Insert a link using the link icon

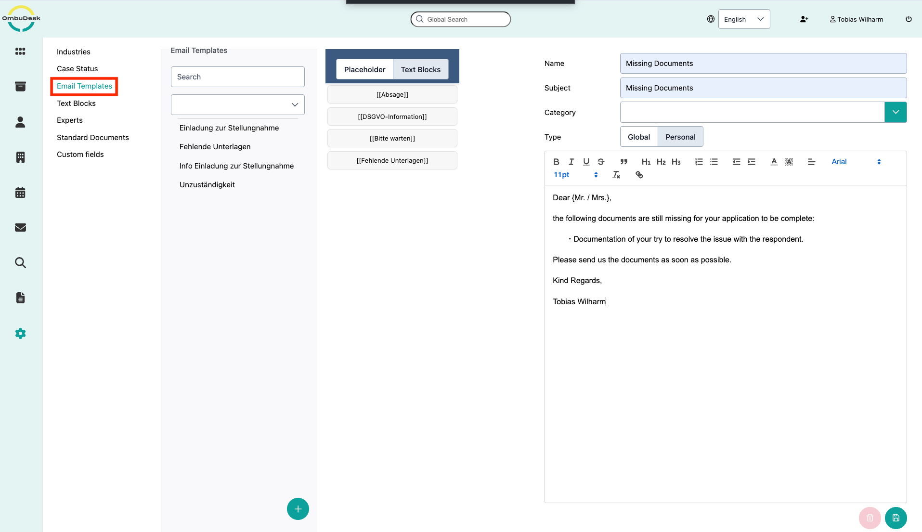click(x=639, y=175)
